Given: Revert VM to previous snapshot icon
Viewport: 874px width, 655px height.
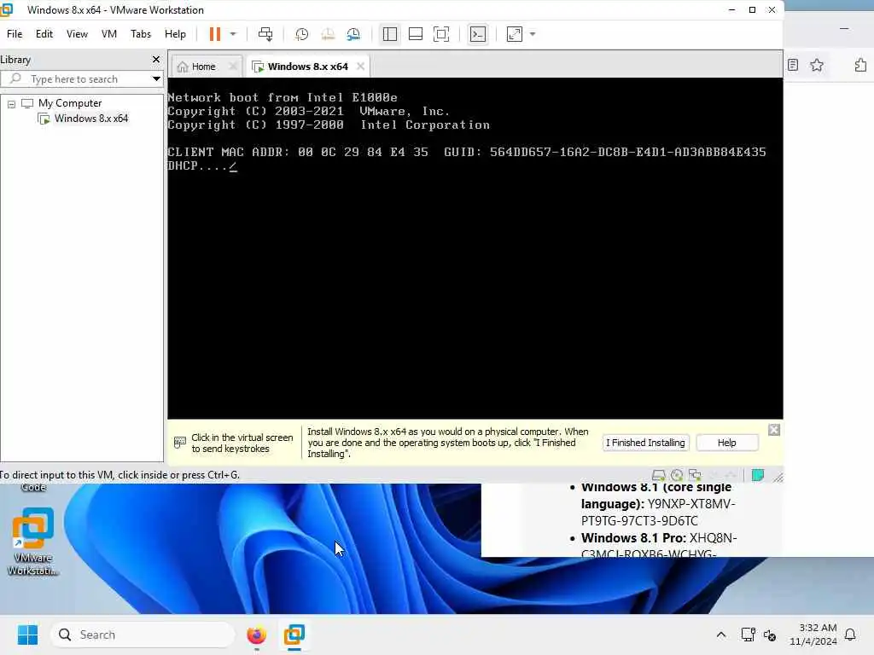Looking at the screenshot, I should (328, 34).
